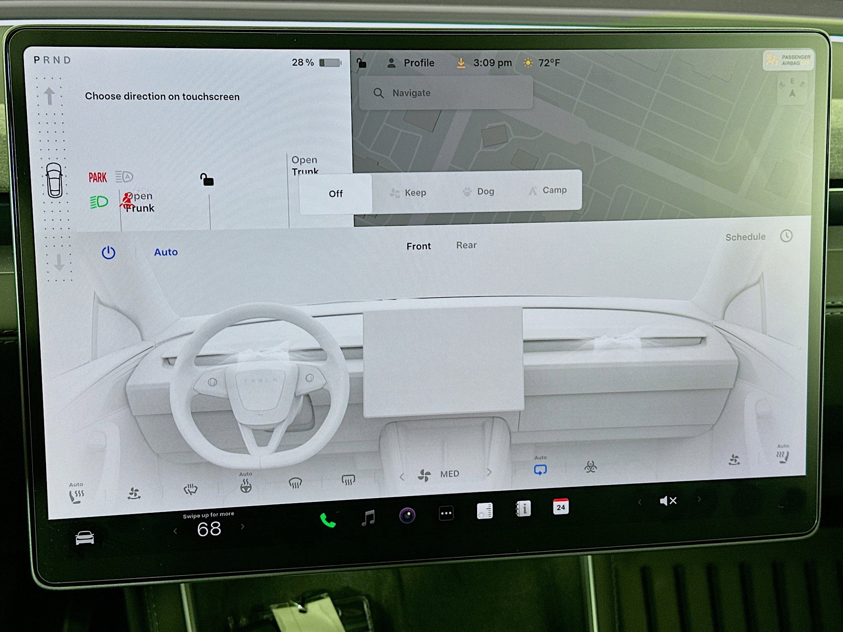Tap the battery icon beside 28 %

tap(330, 63)
